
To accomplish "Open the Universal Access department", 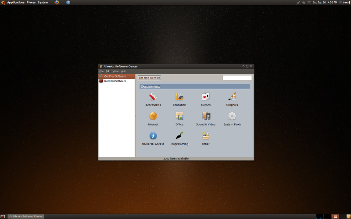I will click(153, 138).
